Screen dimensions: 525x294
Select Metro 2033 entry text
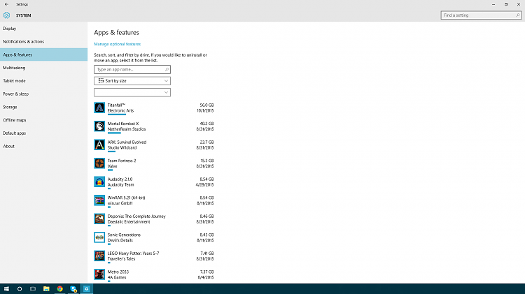[x=118, y=272]
